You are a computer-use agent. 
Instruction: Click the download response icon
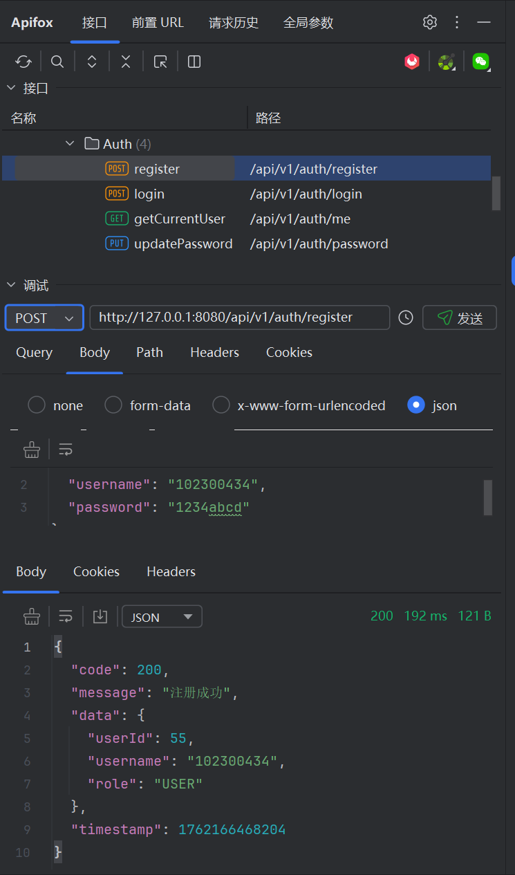pyautogui.click(x=100, y=616)
